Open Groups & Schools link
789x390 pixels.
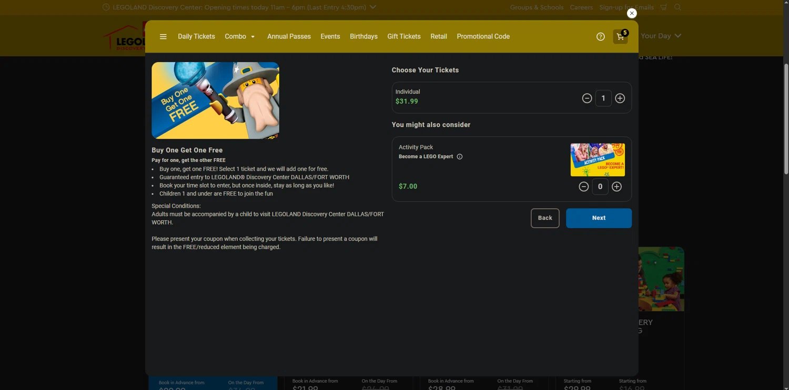[x=537, y=7]
